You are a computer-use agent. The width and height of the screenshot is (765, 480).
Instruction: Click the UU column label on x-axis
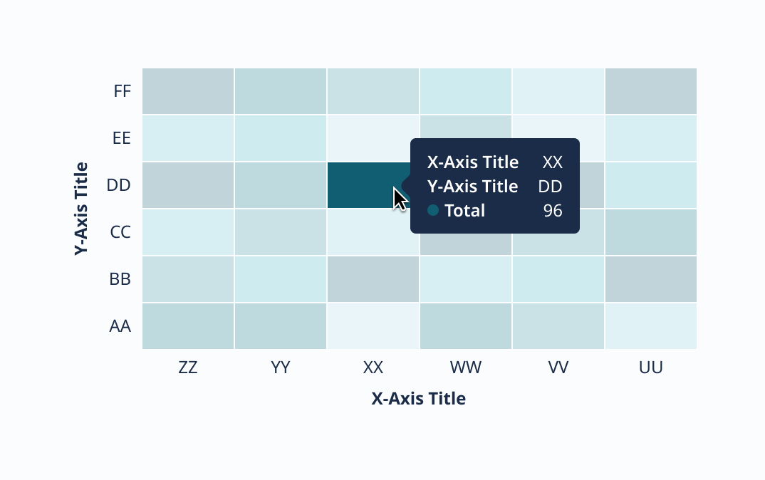click(x=651, y=367)
